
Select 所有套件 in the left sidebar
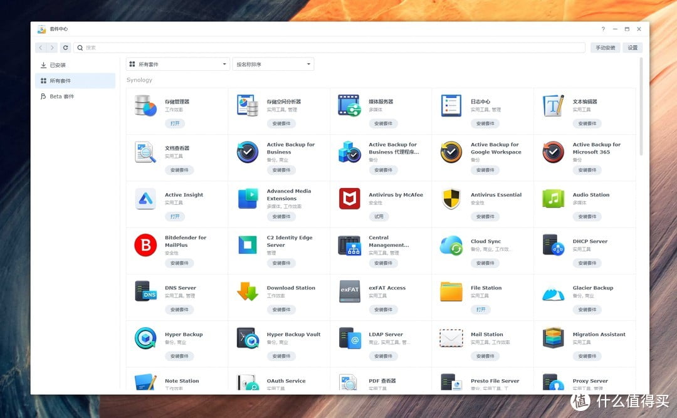coord(60,81)
